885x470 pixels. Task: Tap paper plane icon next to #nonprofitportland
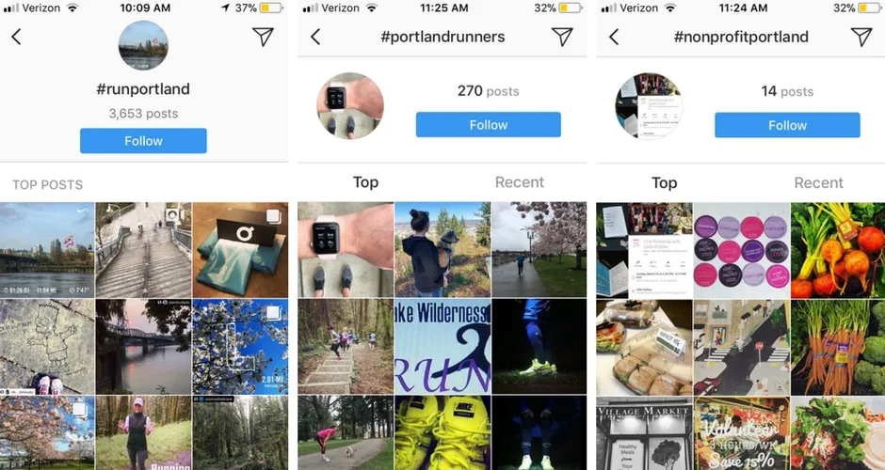[861, 37]
